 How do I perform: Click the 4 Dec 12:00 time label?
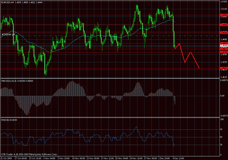point(178,158)
